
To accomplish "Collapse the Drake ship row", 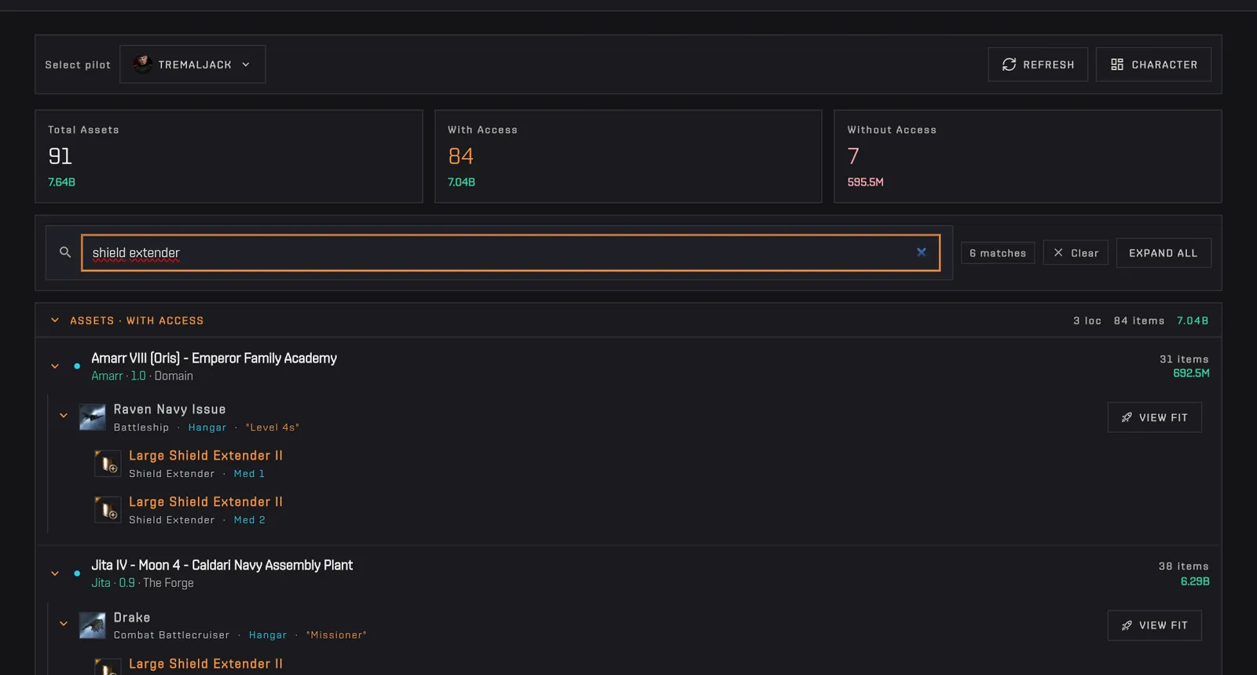I will (x=64, y=624).
